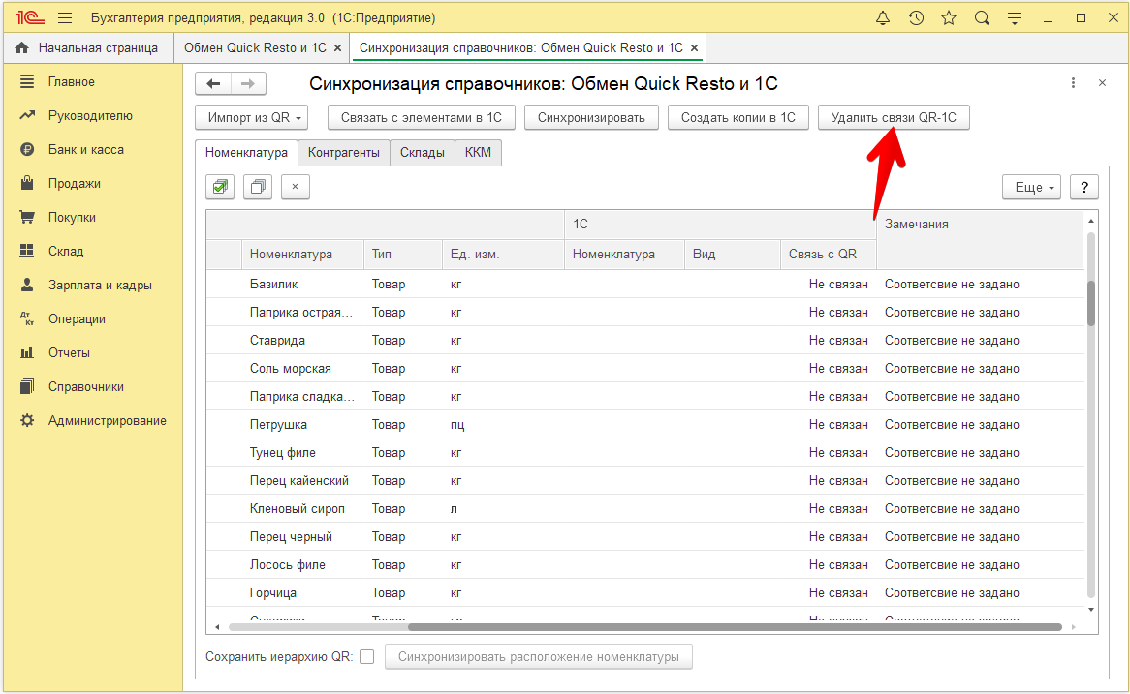Click the Связь с QR column header
Screen dimensions: 1130x694
tap(828, 255)
